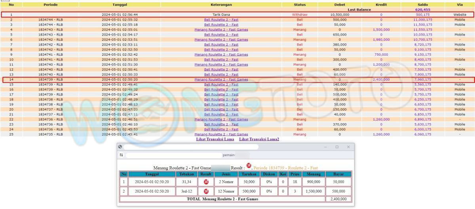Click the globe icon in popup title bar
Image resolution: width=475 pixels, height=209 pixels.
click(120, 147)
